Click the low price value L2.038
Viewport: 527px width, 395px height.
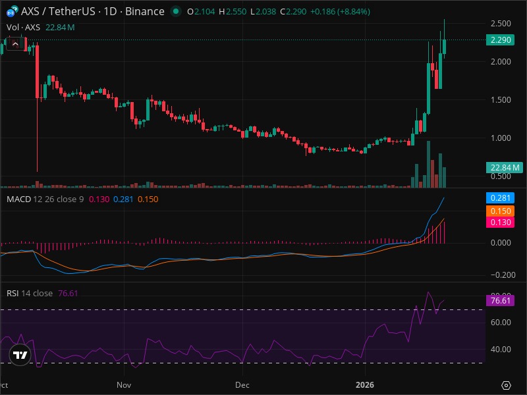click(263, 12)
